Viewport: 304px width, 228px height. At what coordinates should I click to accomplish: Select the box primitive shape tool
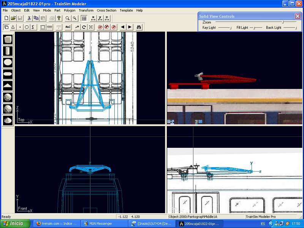point(8,40)
